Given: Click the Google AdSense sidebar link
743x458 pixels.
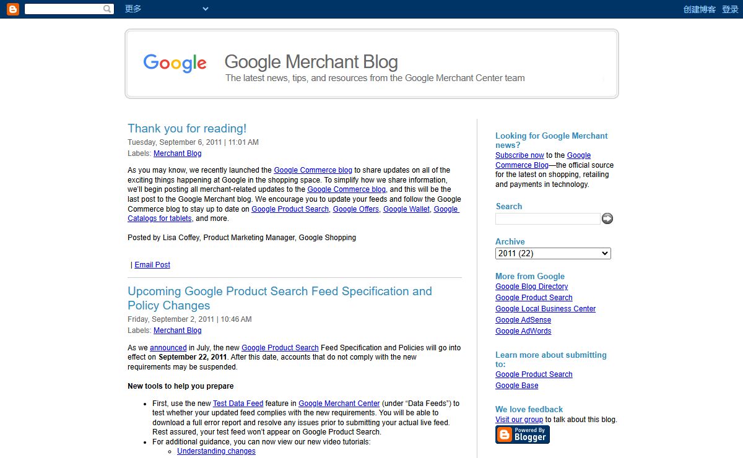Looking at the screenshot, I should tap(523, 320).
